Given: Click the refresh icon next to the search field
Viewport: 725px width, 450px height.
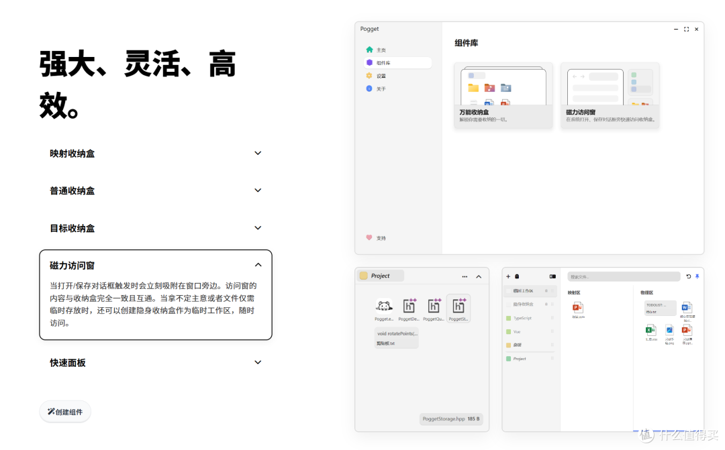Looking at the screenshot, I should [689, 276].
